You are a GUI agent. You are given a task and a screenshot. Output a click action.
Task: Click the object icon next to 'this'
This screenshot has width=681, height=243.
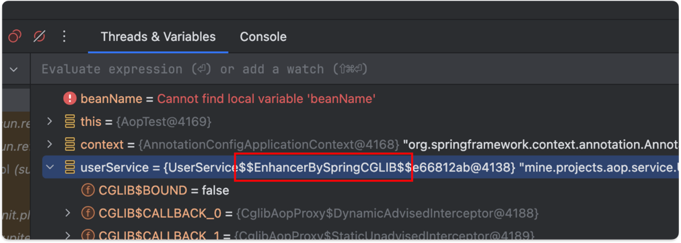(x=69, y=122)
